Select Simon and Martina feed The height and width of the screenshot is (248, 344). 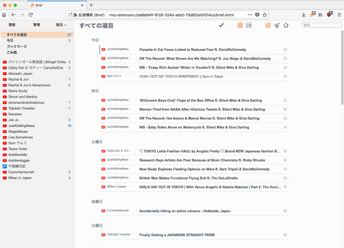[37, 97]
